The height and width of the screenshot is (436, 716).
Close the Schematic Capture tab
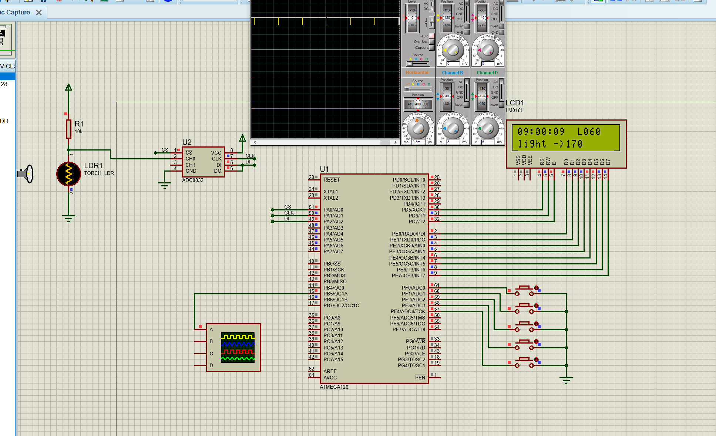[x=39, y=13]
